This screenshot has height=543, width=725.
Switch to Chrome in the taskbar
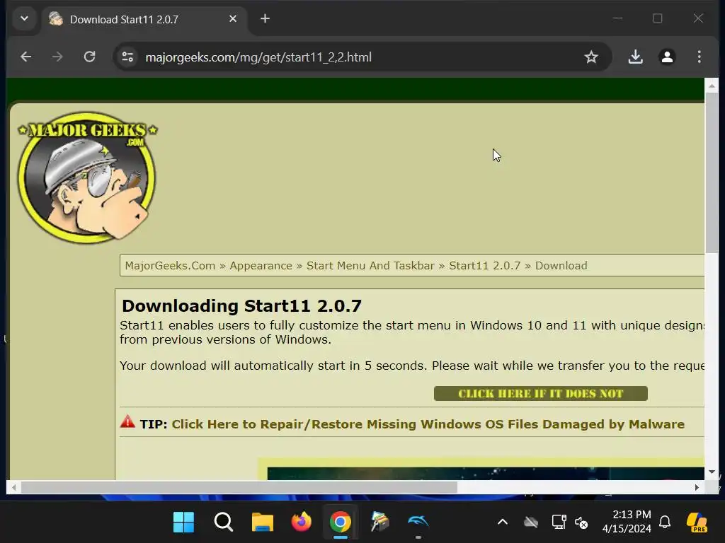pyautogui.click(x=341, y=522)
